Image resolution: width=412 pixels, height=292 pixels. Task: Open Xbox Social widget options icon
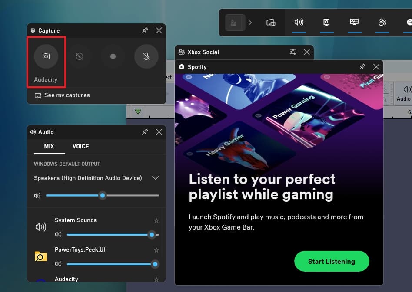293,52
